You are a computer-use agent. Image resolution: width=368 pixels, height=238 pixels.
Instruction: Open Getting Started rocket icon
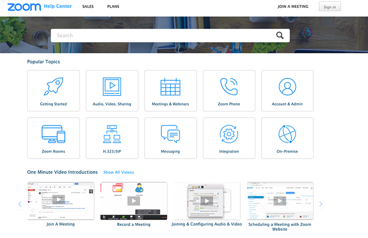(53, 87)
